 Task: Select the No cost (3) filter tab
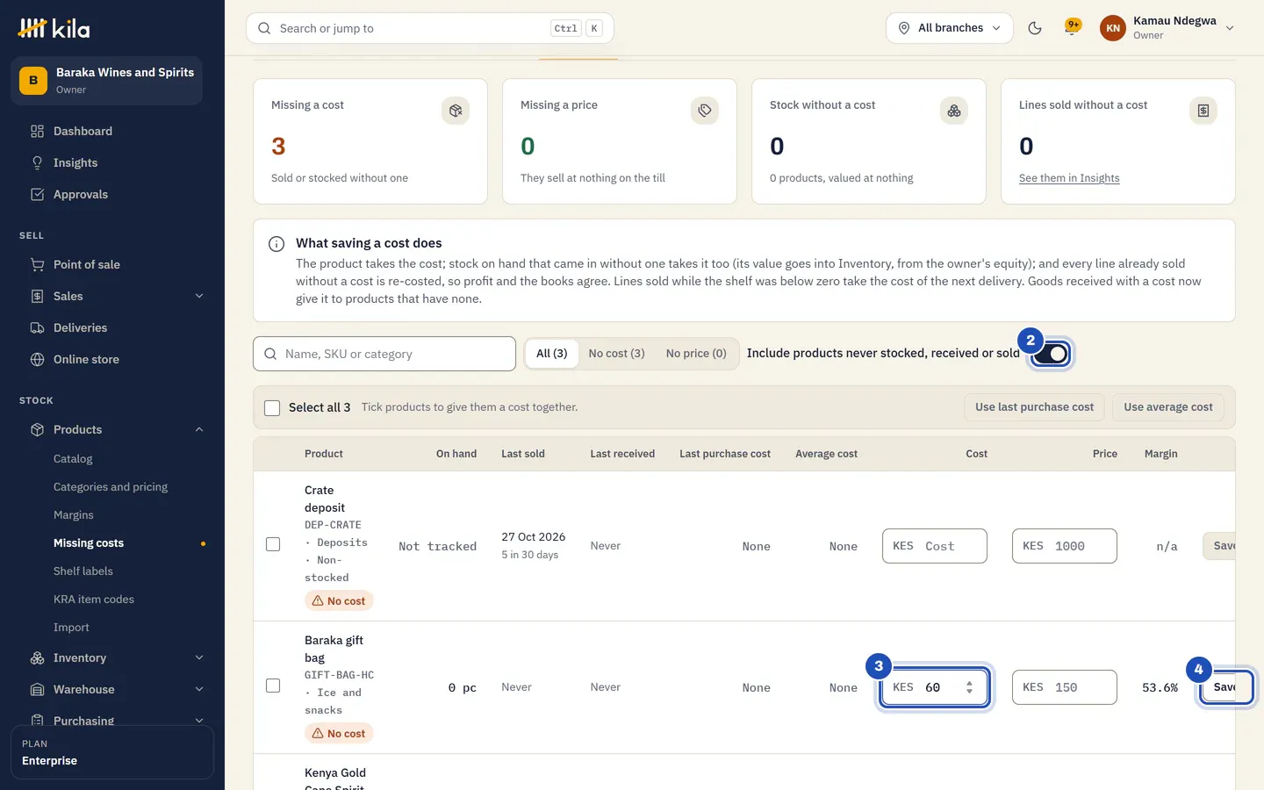point(616,354)
